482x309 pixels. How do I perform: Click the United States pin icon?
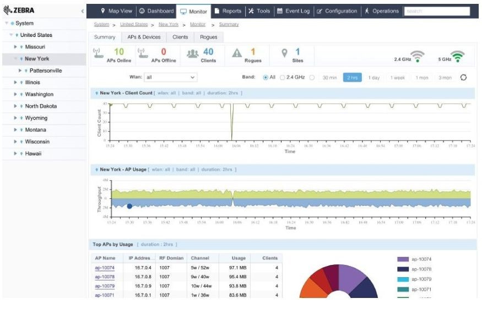[x=17, y=35]
